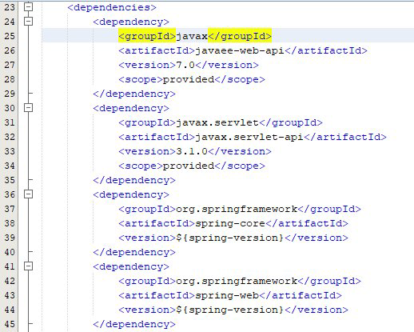This screenshot has width=414, height=332.
Task: Collapse the spring-web dependency fold at line 41
Action: [x=28, y=266]
